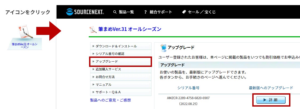The image size is (300, 109).
Task: Click the small 筆まめ icon beside the page title
Action: [93, 30]
